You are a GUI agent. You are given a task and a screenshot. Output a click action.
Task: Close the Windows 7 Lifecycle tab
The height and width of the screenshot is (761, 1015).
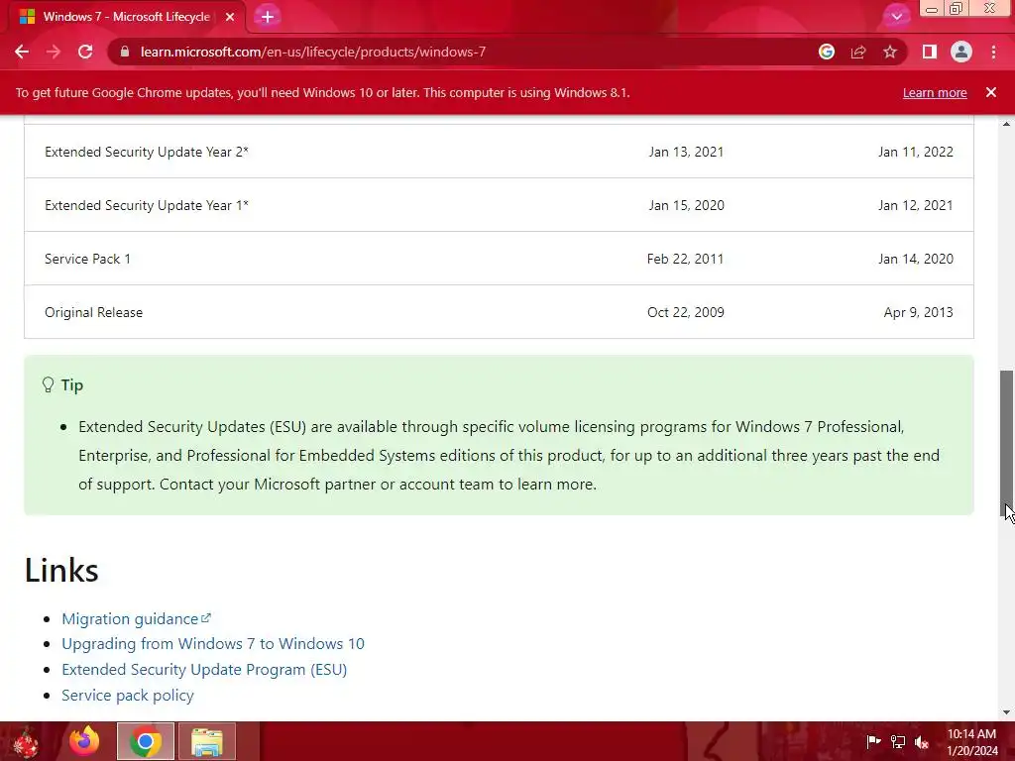(230, 17)
